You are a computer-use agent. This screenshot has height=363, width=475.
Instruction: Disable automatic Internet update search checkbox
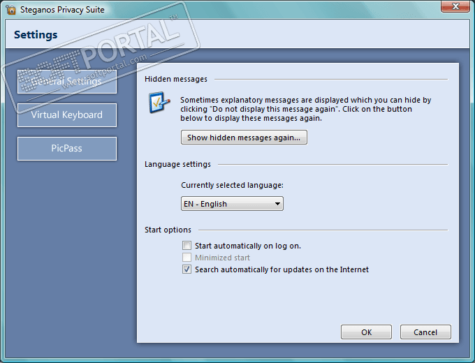pyautogui.click(x=187, y=269)
